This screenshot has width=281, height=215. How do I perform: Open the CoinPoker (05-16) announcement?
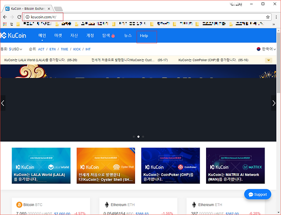[x=213, y=60]
